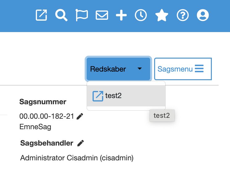Screen dimensions: 230x169
Task: Open search with the magnifying glass icon
Action: click(x=61, y=15)
